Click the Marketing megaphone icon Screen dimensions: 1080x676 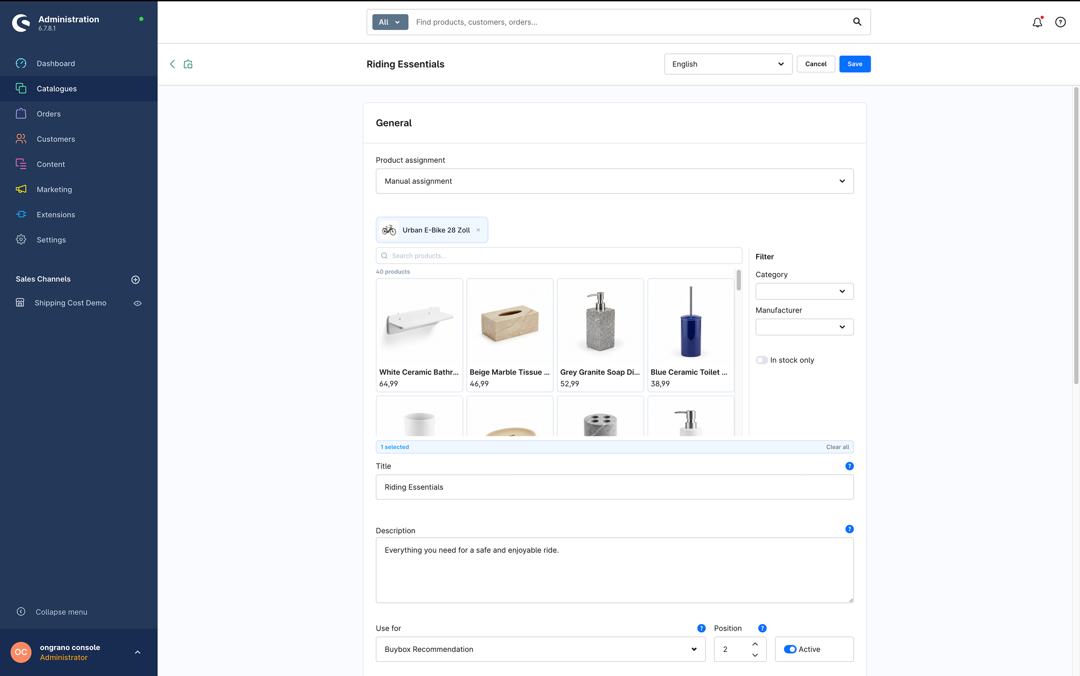[21, 189]
